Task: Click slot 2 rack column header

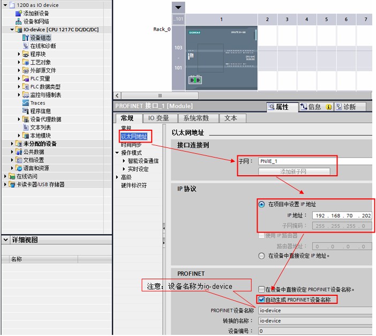Action: tap(267, 19)
